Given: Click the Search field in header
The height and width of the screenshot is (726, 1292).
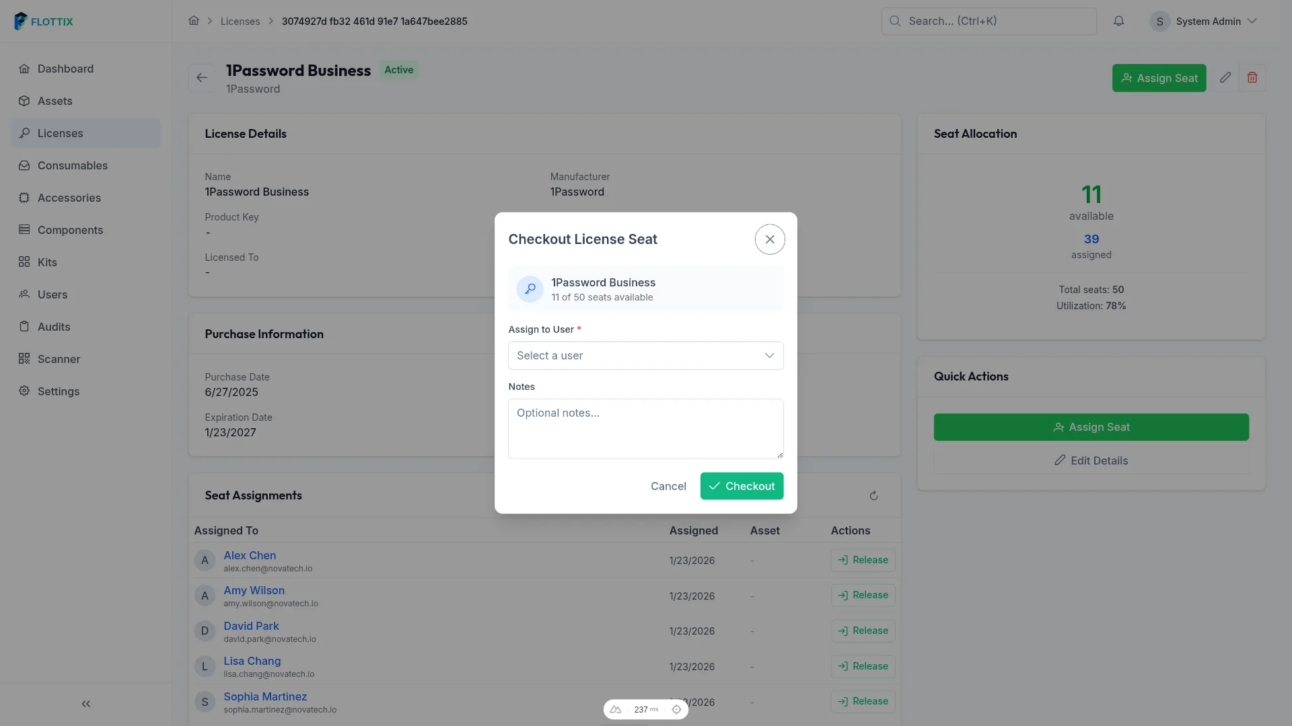Looking at the screenshot, I should (989, 21).
